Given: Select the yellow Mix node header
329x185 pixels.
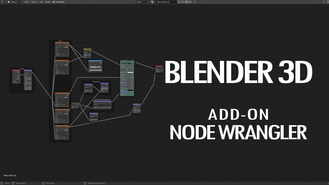Looking at the screenshot, I should [x=87, y=49].
